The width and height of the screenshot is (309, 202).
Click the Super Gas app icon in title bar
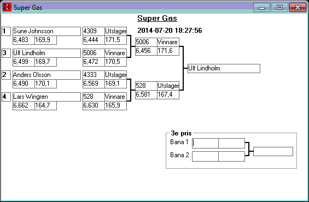point(7,7)
